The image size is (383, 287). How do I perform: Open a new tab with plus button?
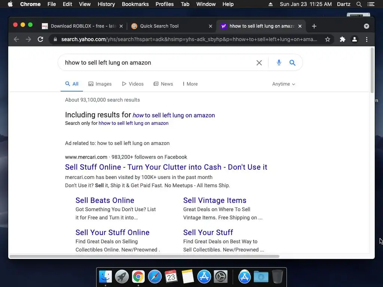pyautogui.click(x=314, y=26)
